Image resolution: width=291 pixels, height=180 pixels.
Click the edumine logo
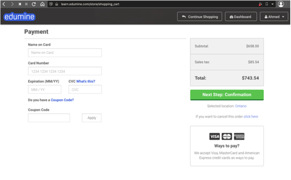click(x=19, y=17)
